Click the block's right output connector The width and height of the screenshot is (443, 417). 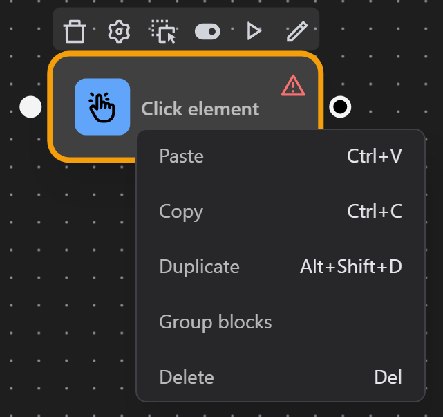click(339, 106)
